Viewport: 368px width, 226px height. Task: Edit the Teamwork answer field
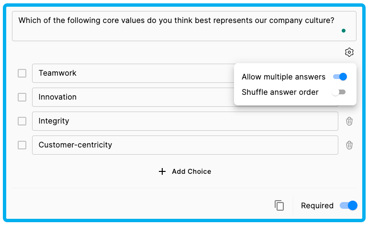tap(133, 73)
